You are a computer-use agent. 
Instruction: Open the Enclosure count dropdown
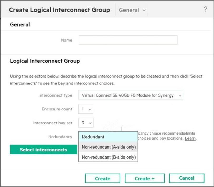86,109
